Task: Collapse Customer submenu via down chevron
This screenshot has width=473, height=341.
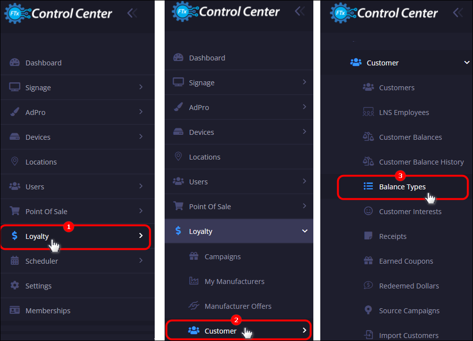Action: pyautogui.click(x=467, y=62)
